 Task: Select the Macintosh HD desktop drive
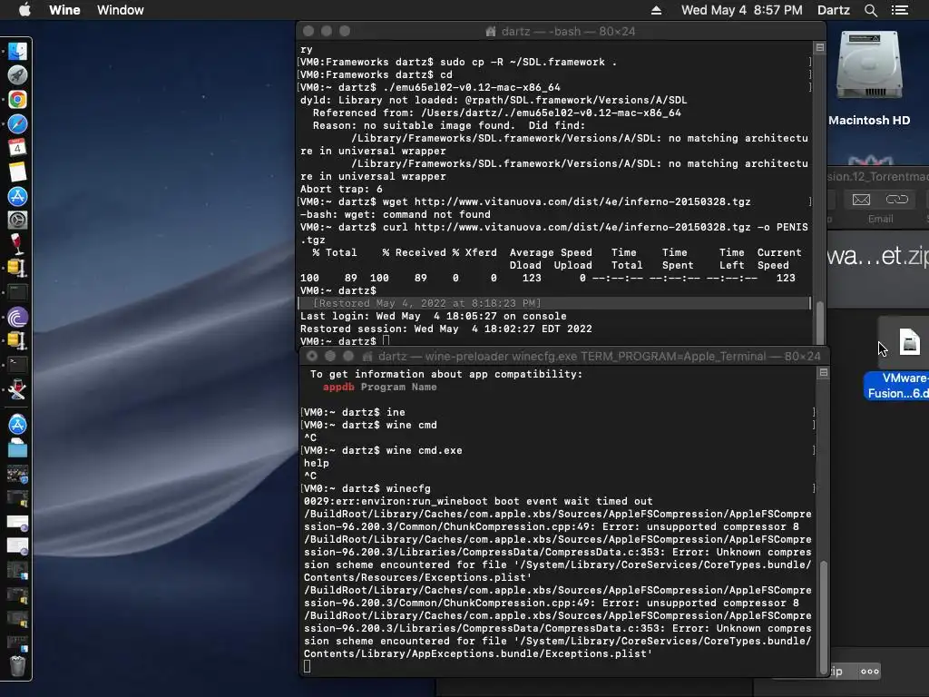[x=869, y=78]
